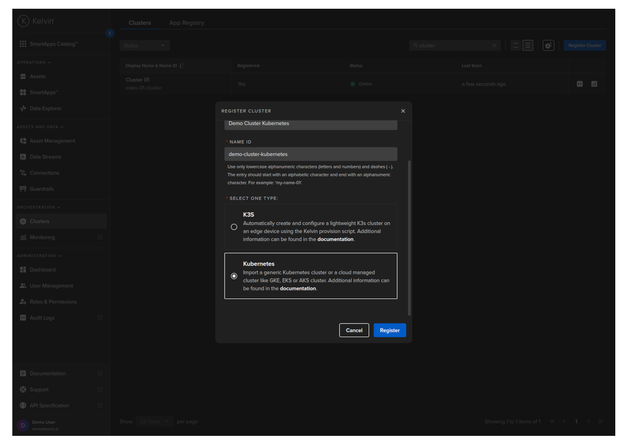Switch to the App Registry tab
This screenshot has height=445, width=628.
pos(186,23)
